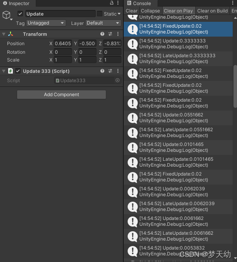
Task: Toggle the Static checkbox
Action: 100,14
